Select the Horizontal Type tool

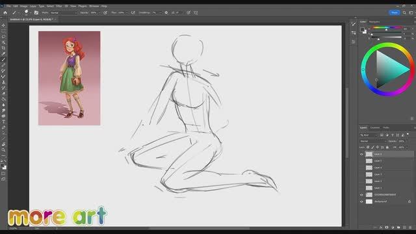point(3,122)
